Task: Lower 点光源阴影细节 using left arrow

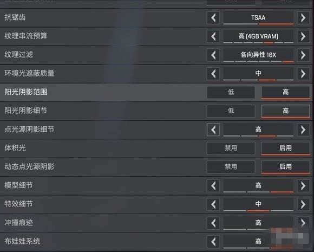Action: click(x=213, y=130)
